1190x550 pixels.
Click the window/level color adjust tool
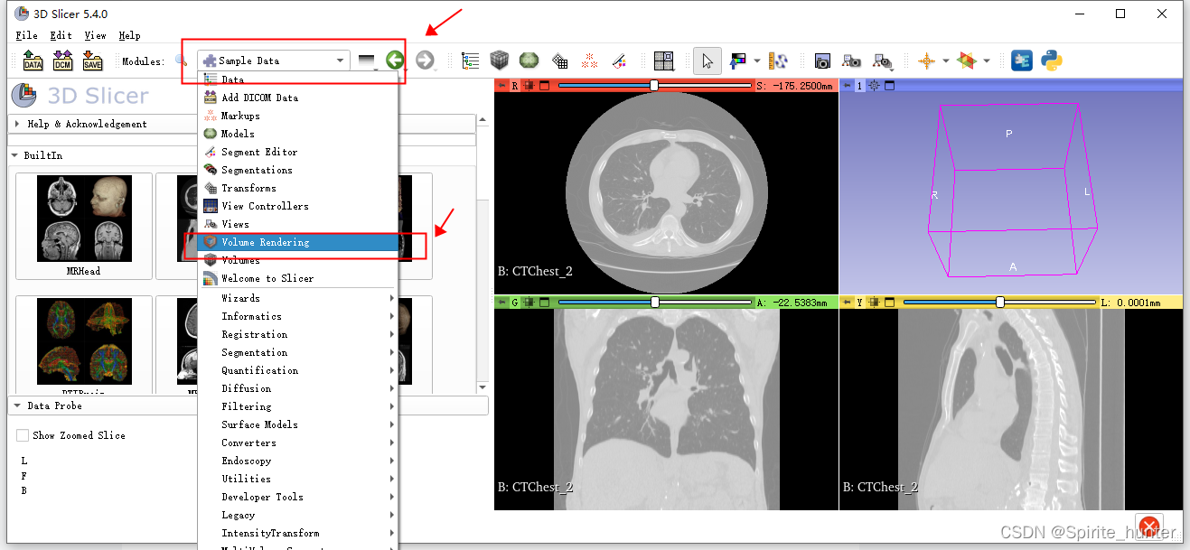[738, 61]
